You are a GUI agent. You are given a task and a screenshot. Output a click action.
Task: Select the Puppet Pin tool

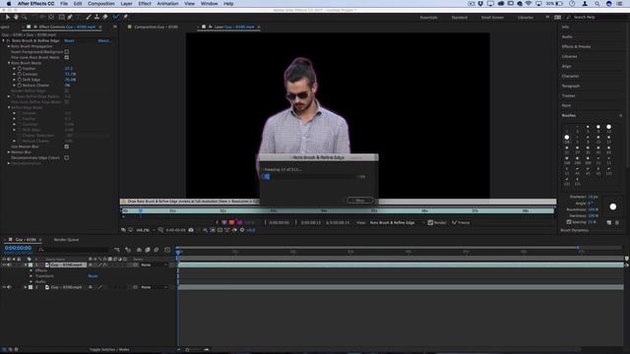(125, 17)
